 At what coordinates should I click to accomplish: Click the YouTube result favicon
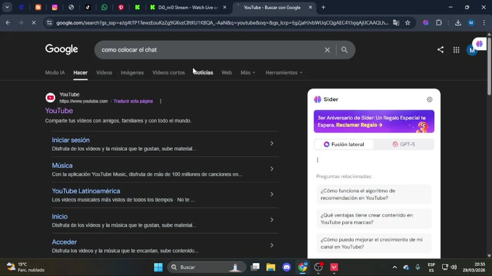click(51, 98)
